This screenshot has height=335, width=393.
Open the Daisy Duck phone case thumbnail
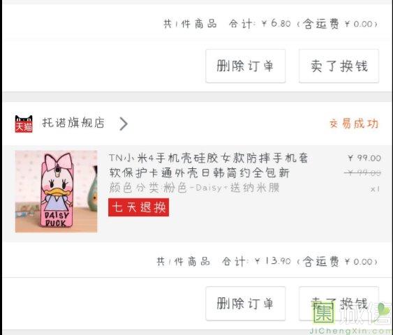click(x=56, y=191)
